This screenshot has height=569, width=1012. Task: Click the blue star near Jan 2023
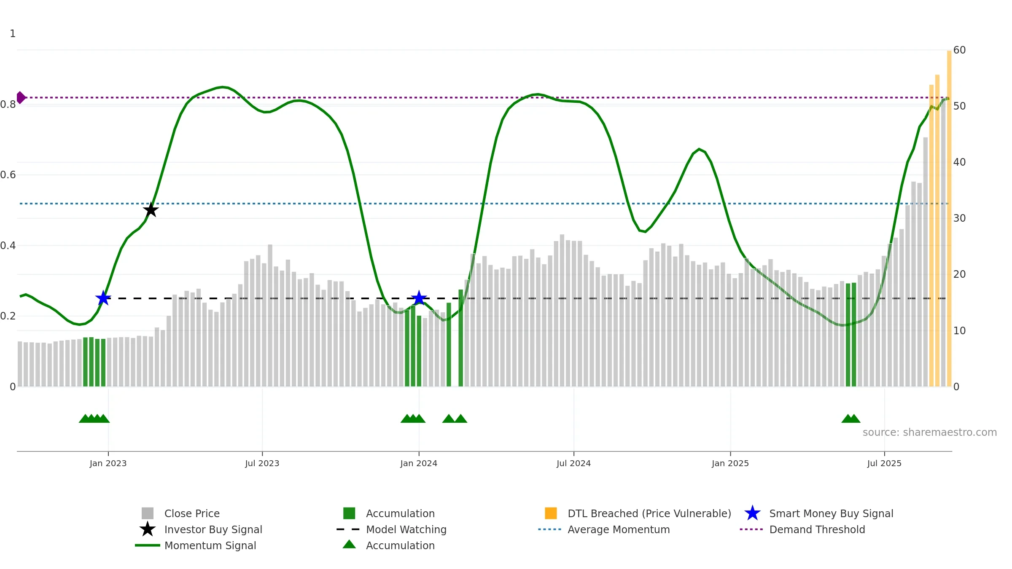[x=103, y=298]
